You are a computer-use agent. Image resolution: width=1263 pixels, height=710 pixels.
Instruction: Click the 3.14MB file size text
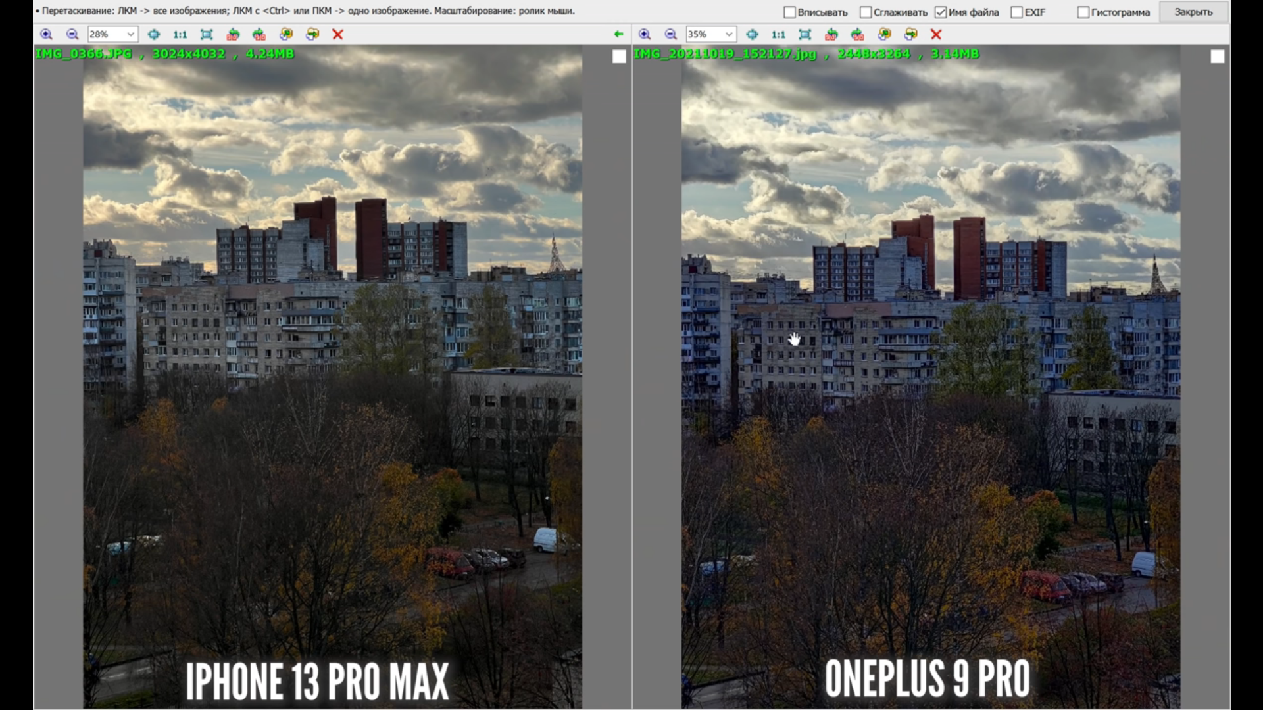click(955, 54)
